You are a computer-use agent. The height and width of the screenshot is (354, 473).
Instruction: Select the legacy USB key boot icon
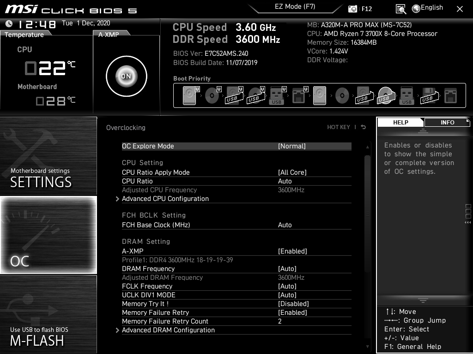(x=406, y=96)
